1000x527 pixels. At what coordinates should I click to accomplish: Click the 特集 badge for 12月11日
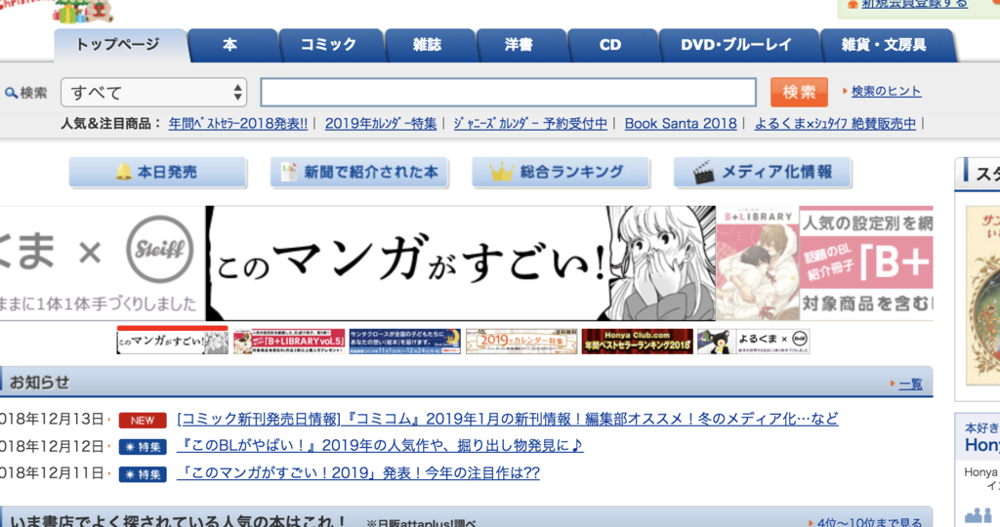(143, 474)
